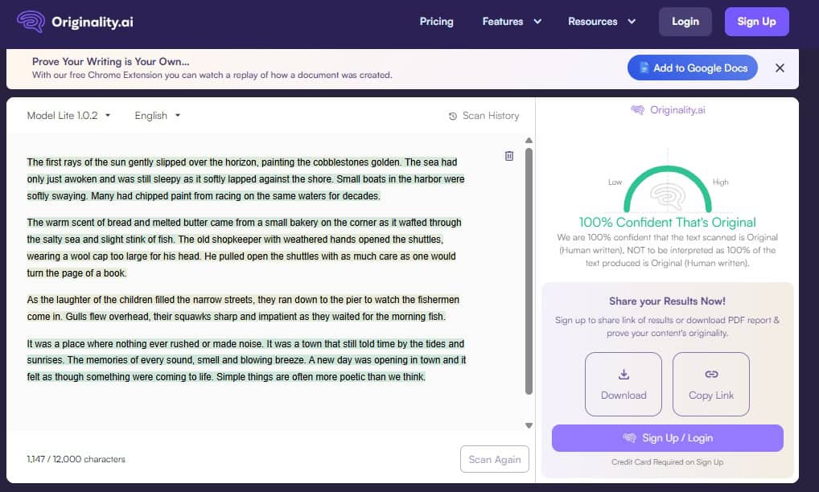Click the Scan History clock icon
The width and height of the screenshot is (819, 492).
tap(453, 116)
